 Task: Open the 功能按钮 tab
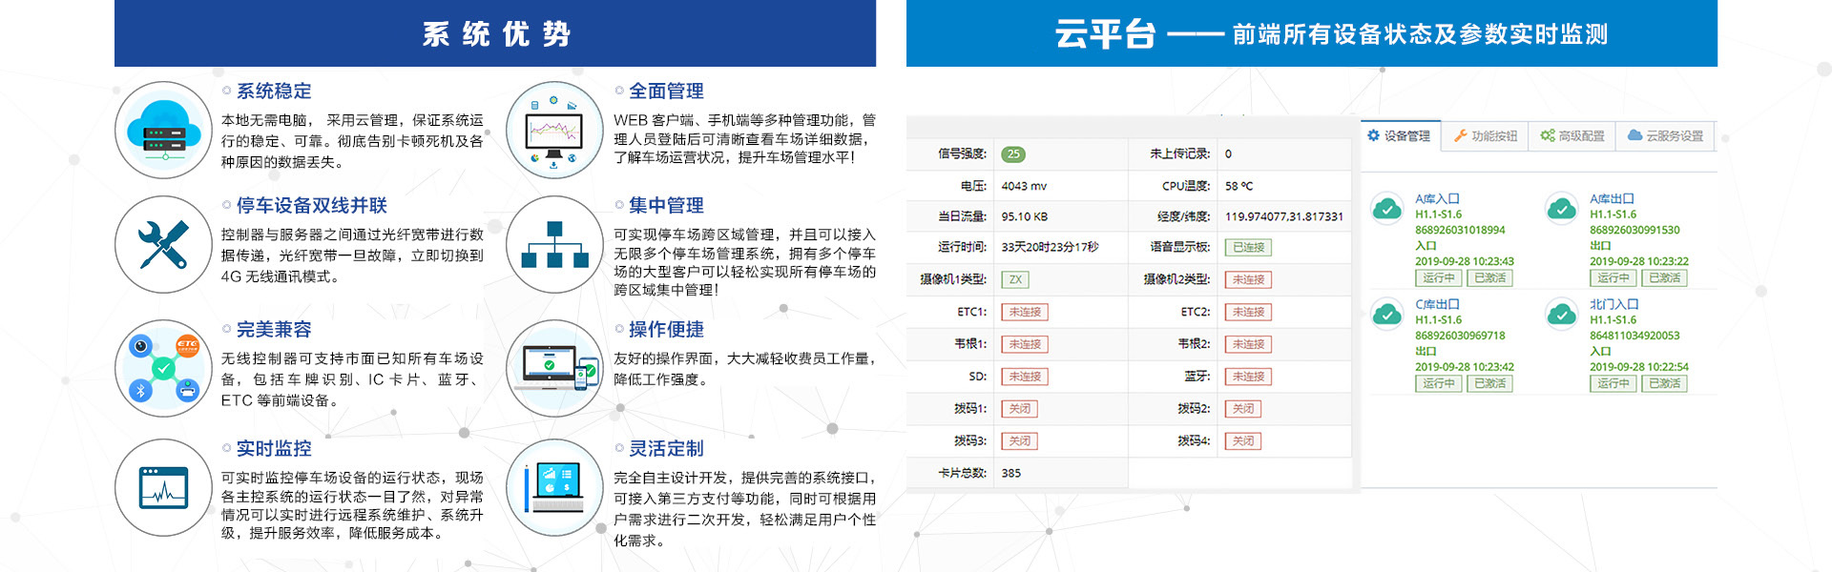[1485, 136]
